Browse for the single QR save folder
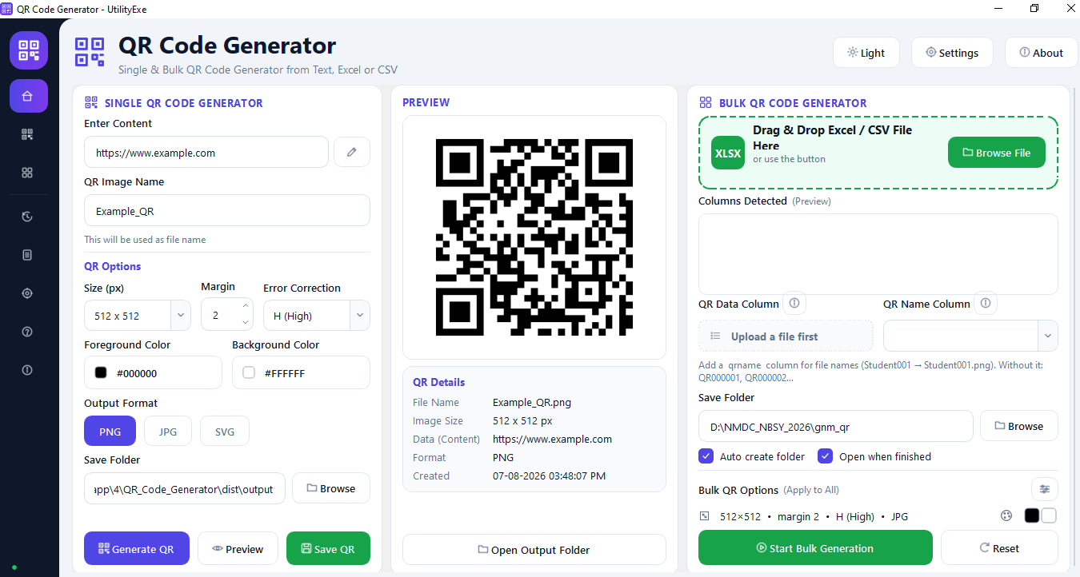 (330, 488)
